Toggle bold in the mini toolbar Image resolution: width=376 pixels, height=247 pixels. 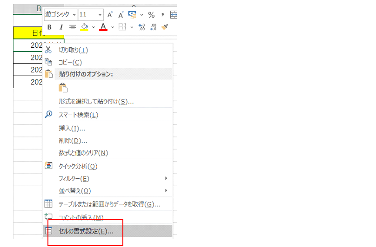pos(49,27)
